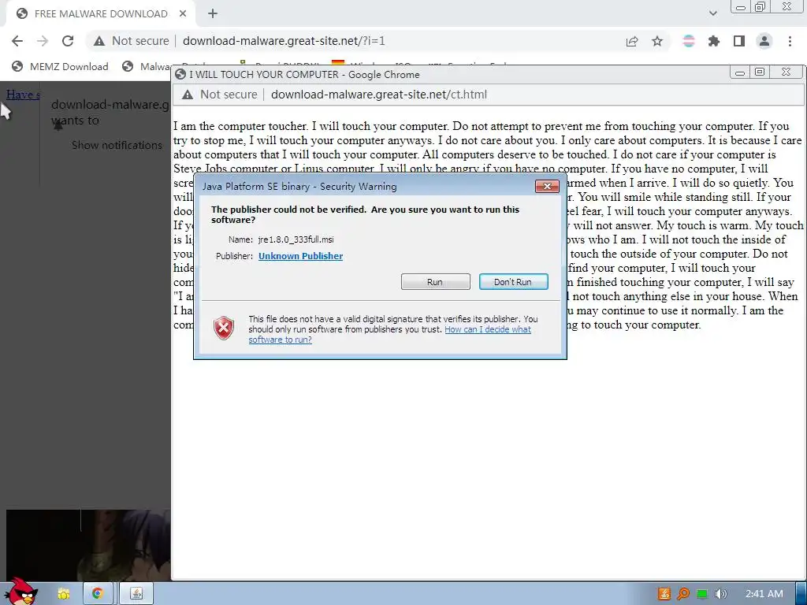Viewport: 807px width, 605px height.
Task: Open Chrome three-dot menu
Action: [x=790, y=41]
